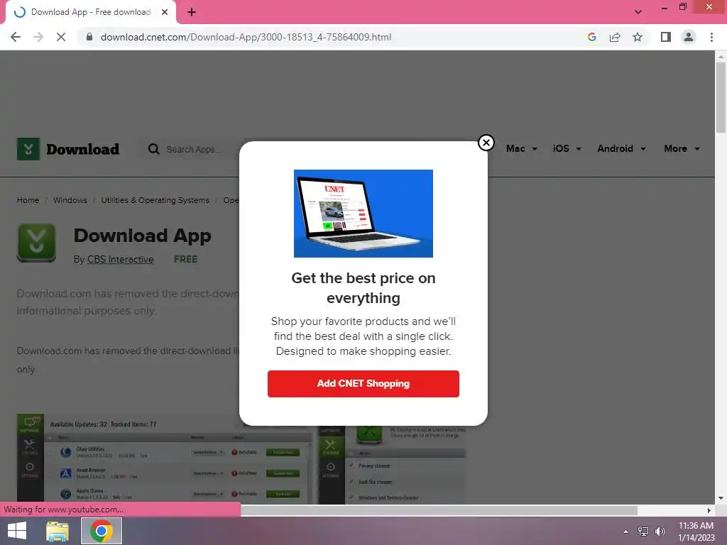Open CBS Interactive publisher link

click(x=120, y=260)
